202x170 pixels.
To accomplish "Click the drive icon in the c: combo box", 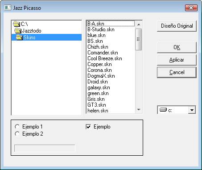I will click(x=163, y=110).
